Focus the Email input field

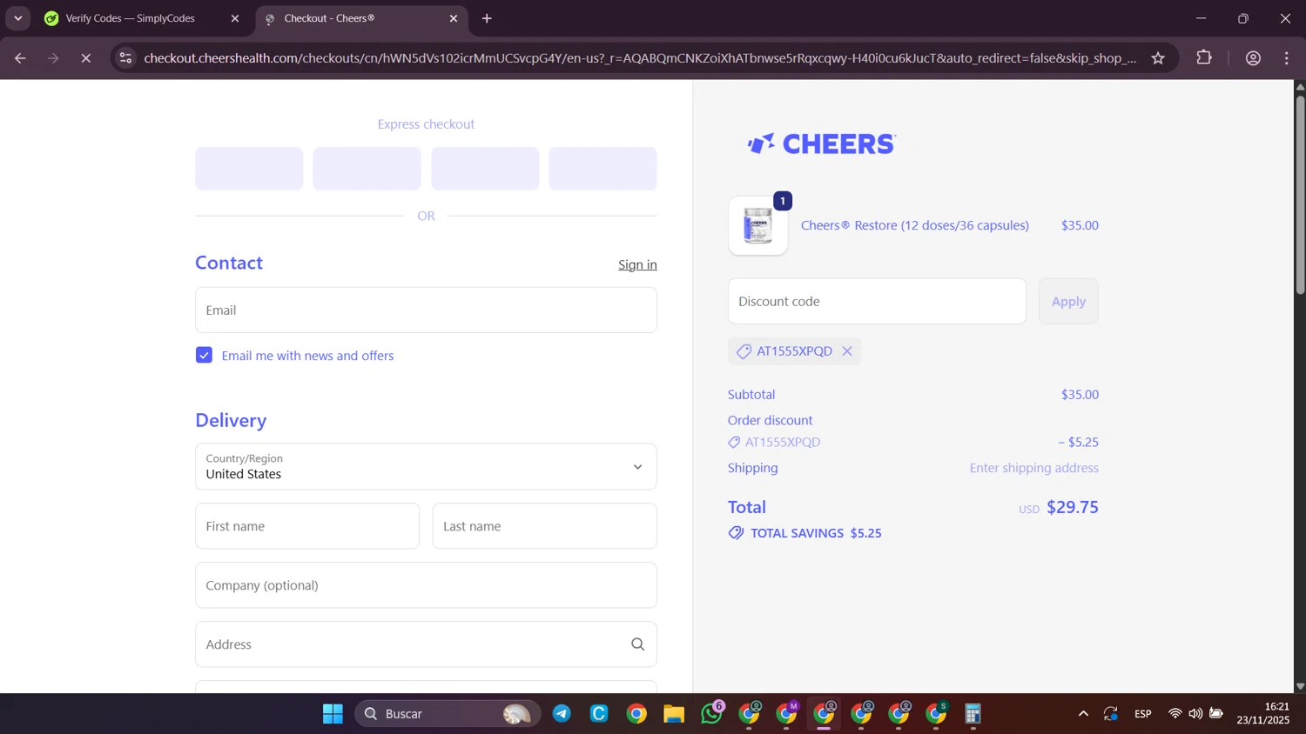point(426,310)
